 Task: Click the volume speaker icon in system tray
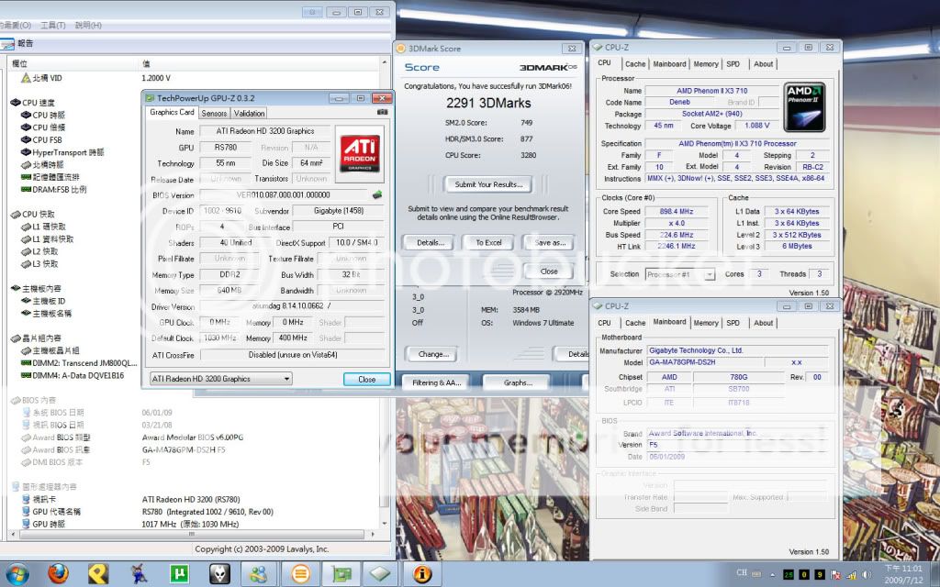[x=865, y=574]
